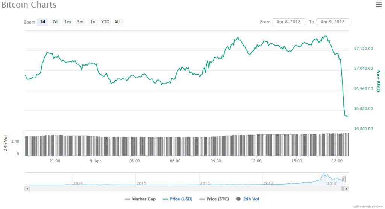Choose the 3m zoom option
Viewport: 385px width, 209px height.
pyautogui.click(x=80, y=22)
